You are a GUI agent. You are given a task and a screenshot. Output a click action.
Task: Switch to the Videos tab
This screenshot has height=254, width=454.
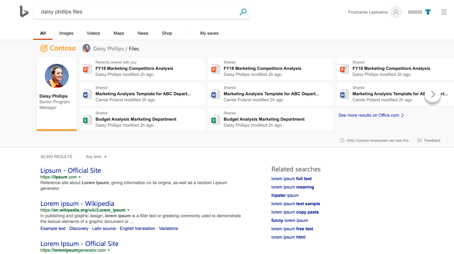pyautogui.click(x=93, y=33)
